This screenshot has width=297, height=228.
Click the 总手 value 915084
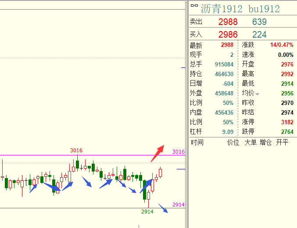224,64
